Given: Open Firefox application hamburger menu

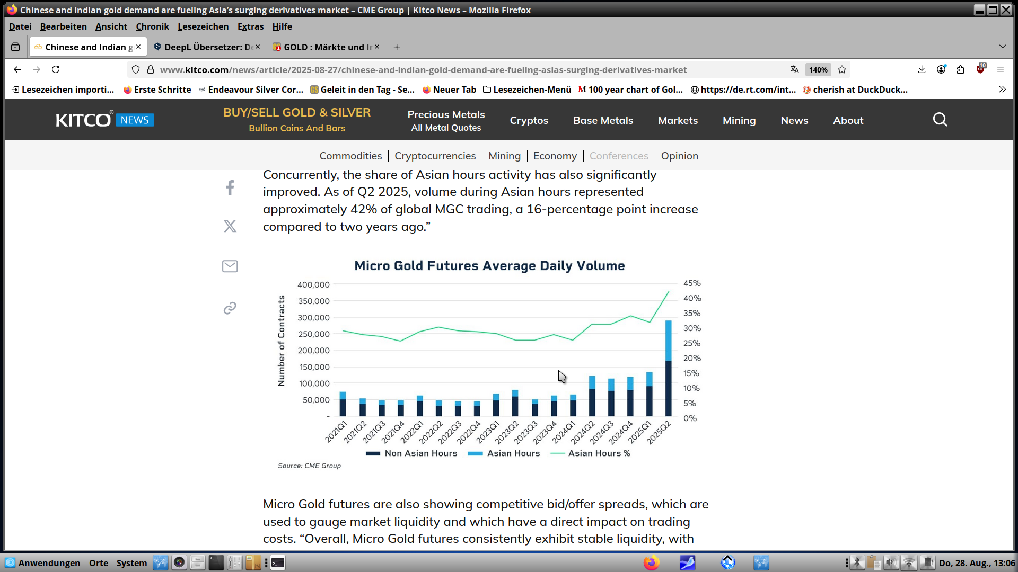Looking at the screenshot, I should coord(1001,69).
